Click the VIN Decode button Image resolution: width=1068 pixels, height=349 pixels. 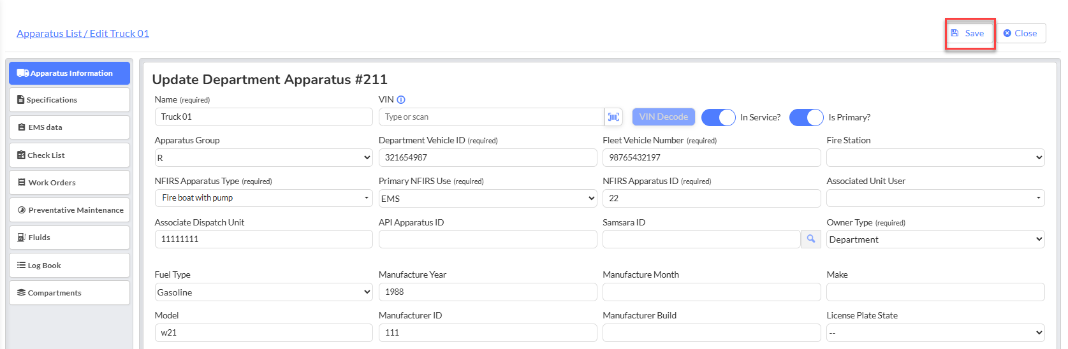664,117
